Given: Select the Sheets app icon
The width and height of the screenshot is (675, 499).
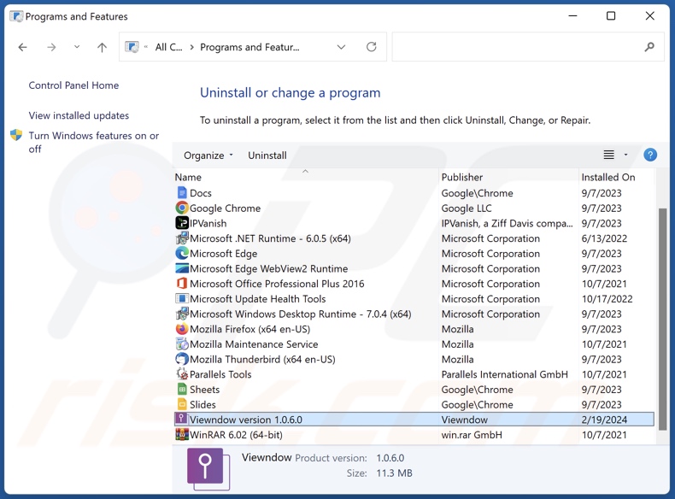Looking at the screenshot, I should click(182, 390).
